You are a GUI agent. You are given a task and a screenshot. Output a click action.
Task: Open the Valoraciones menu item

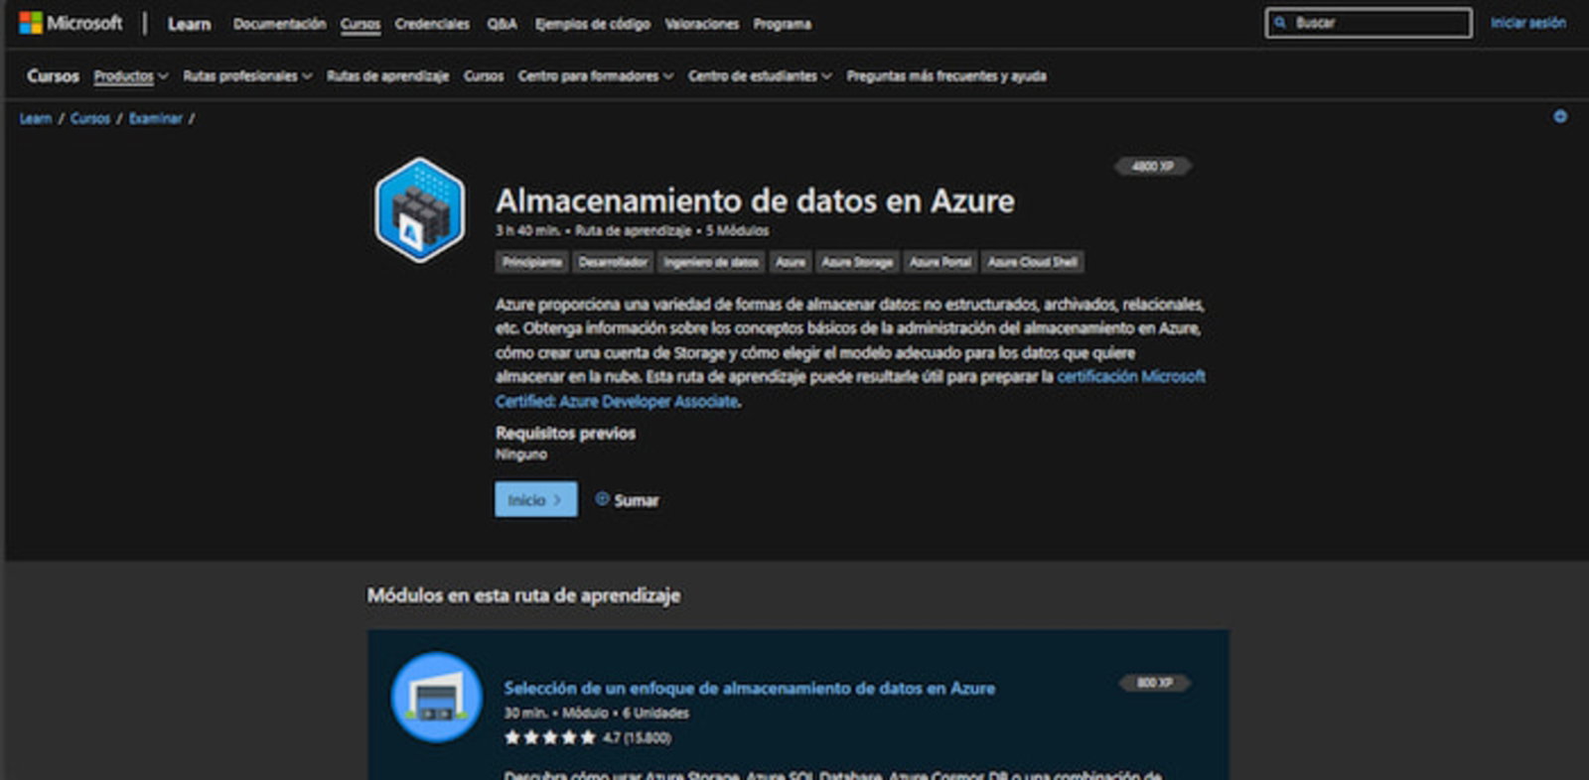coord(702,24)
